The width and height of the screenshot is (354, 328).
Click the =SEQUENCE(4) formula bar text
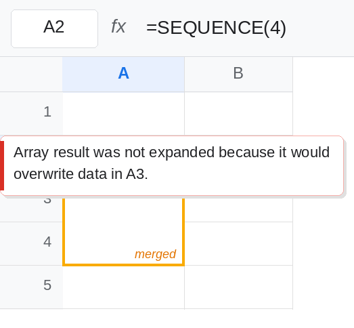217,28
